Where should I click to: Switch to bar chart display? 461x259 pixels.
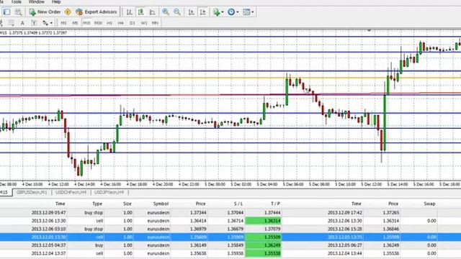pos(129,12)
